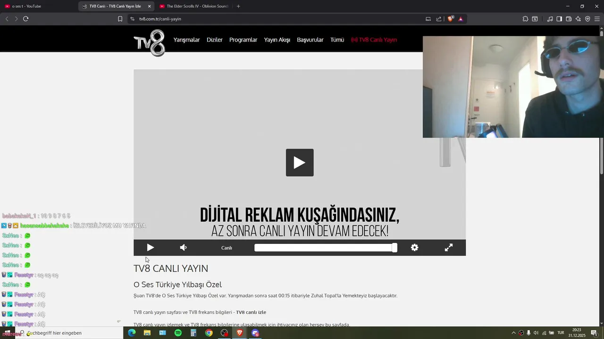Open the Başvurular menu
The image size is (604, 339).
click(310, 40)
